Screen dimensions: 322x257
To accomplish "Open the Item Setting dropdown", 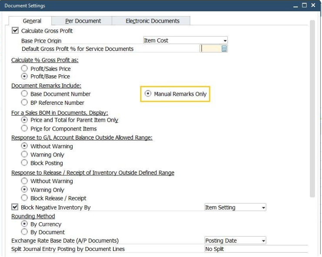I will pos(263,208).
